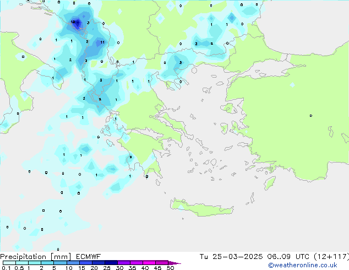Select the 35–40 mm legend color box
Image resolution: width=349 pixels, height=270 pixels.
pyautogui.click(x=137, y=263)
